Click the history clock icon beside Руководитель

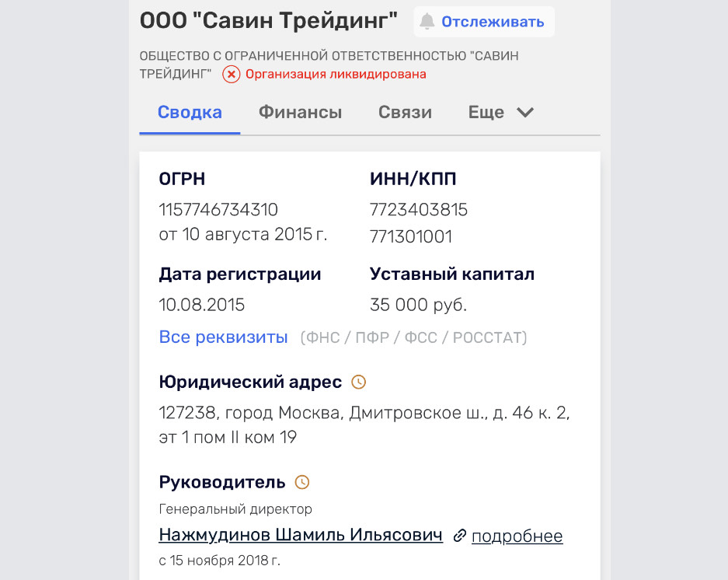pos(302,482)
